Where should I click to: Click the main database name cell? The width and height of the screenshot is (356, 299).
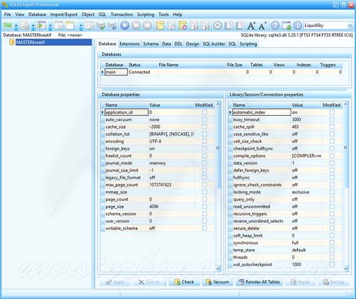pos(116,72)
